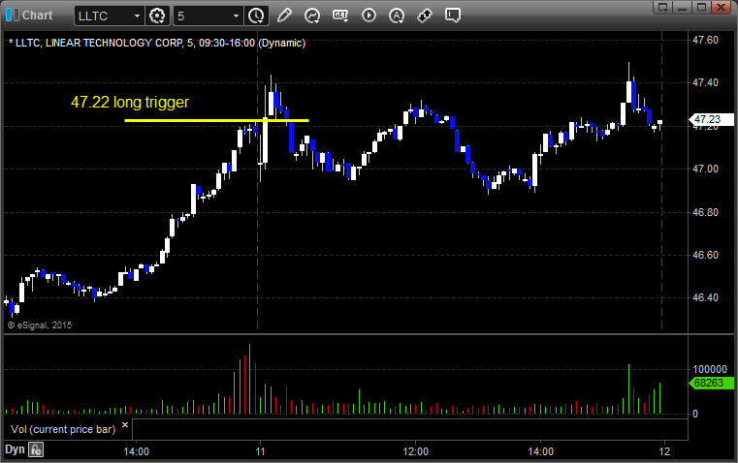738x463 pixels.
Task: Click the up-down arrows trade icon
Action: point(425,15)
